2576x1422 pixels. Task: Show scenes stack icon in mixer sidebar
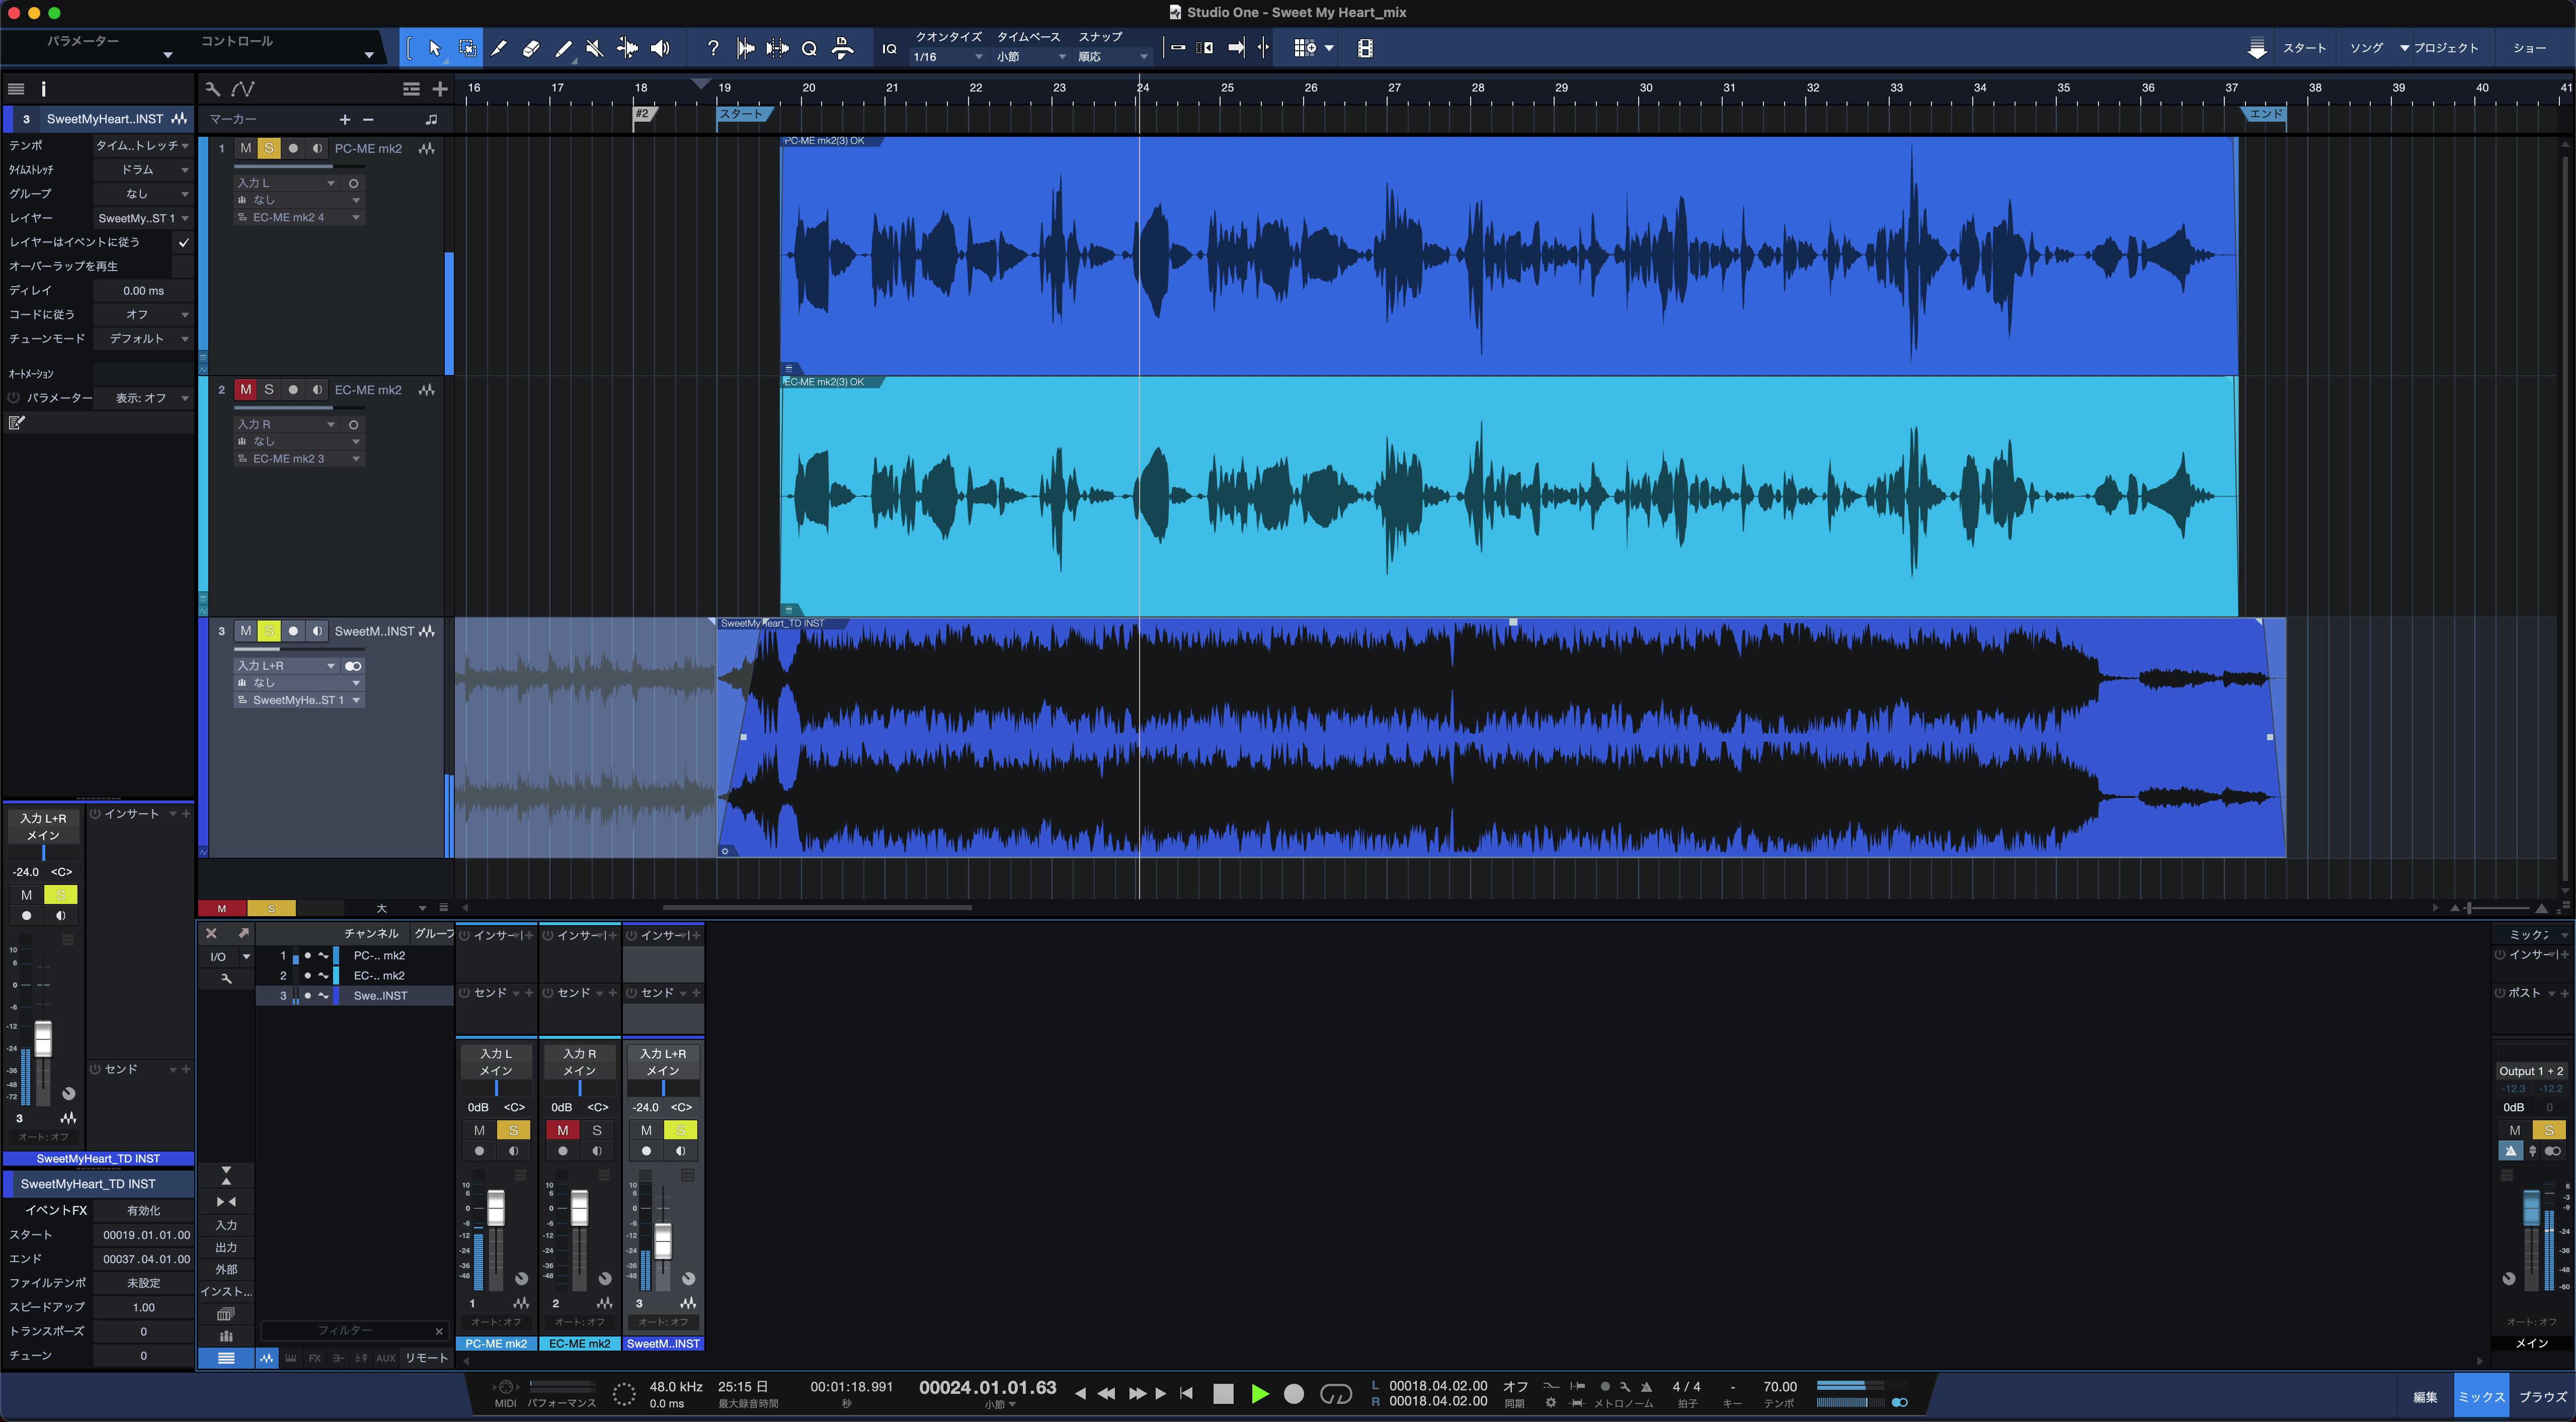click(x=226, y=1314)
